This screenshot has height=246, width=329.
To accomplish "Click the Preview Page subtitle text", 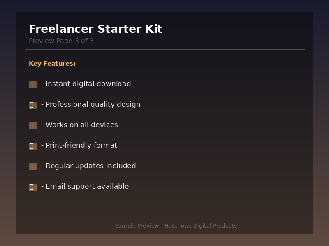I will coord(51,41).
